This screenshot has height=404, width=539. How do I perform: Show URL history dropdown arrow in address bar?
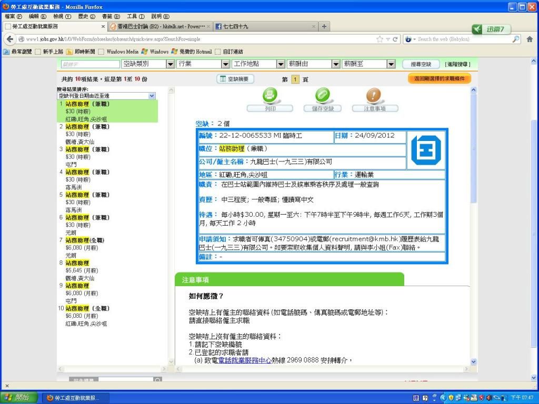pyautogui.click(x=388, y=39)
